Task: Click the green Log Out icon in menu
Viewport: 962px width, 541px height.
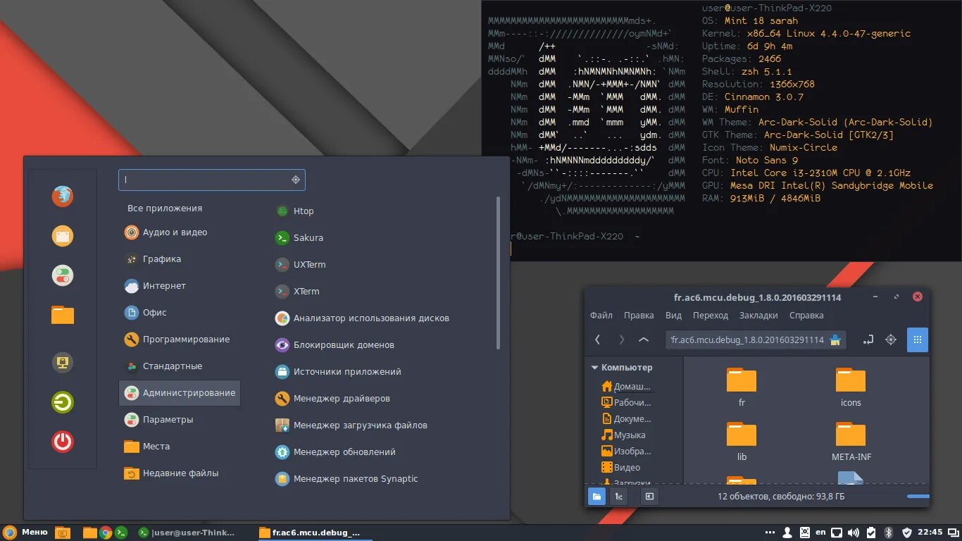Action: 63,402
